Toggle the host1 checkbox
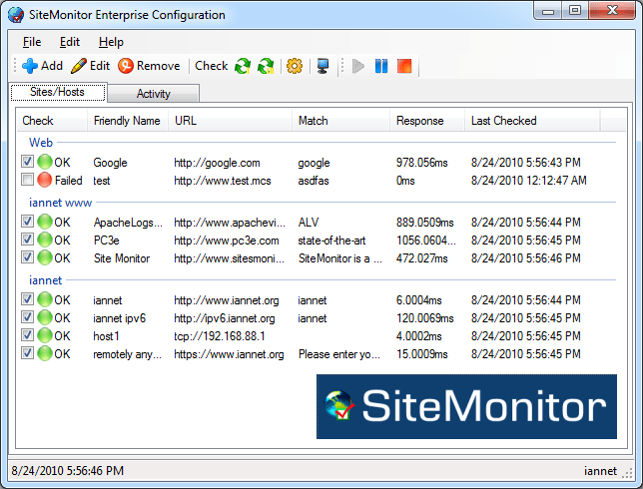 point(28,335)
